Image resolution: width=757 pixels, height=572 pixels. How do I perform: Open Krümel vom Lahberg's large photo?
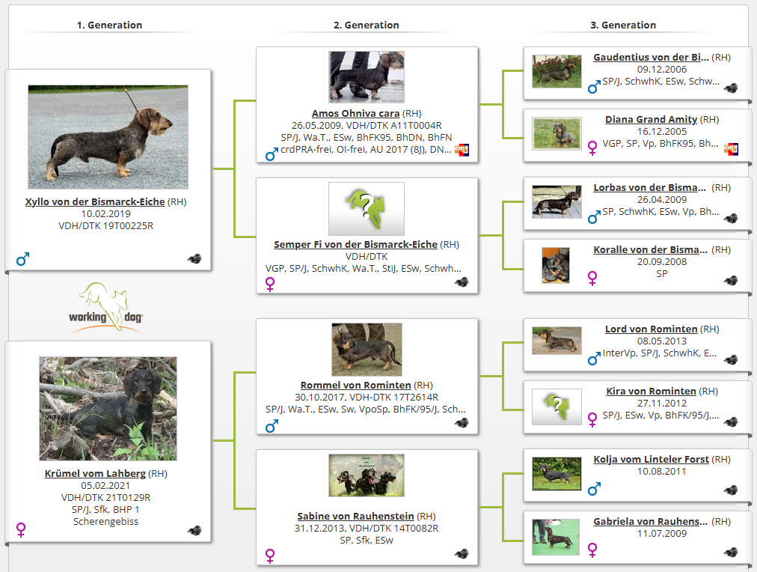click(108, 408)
